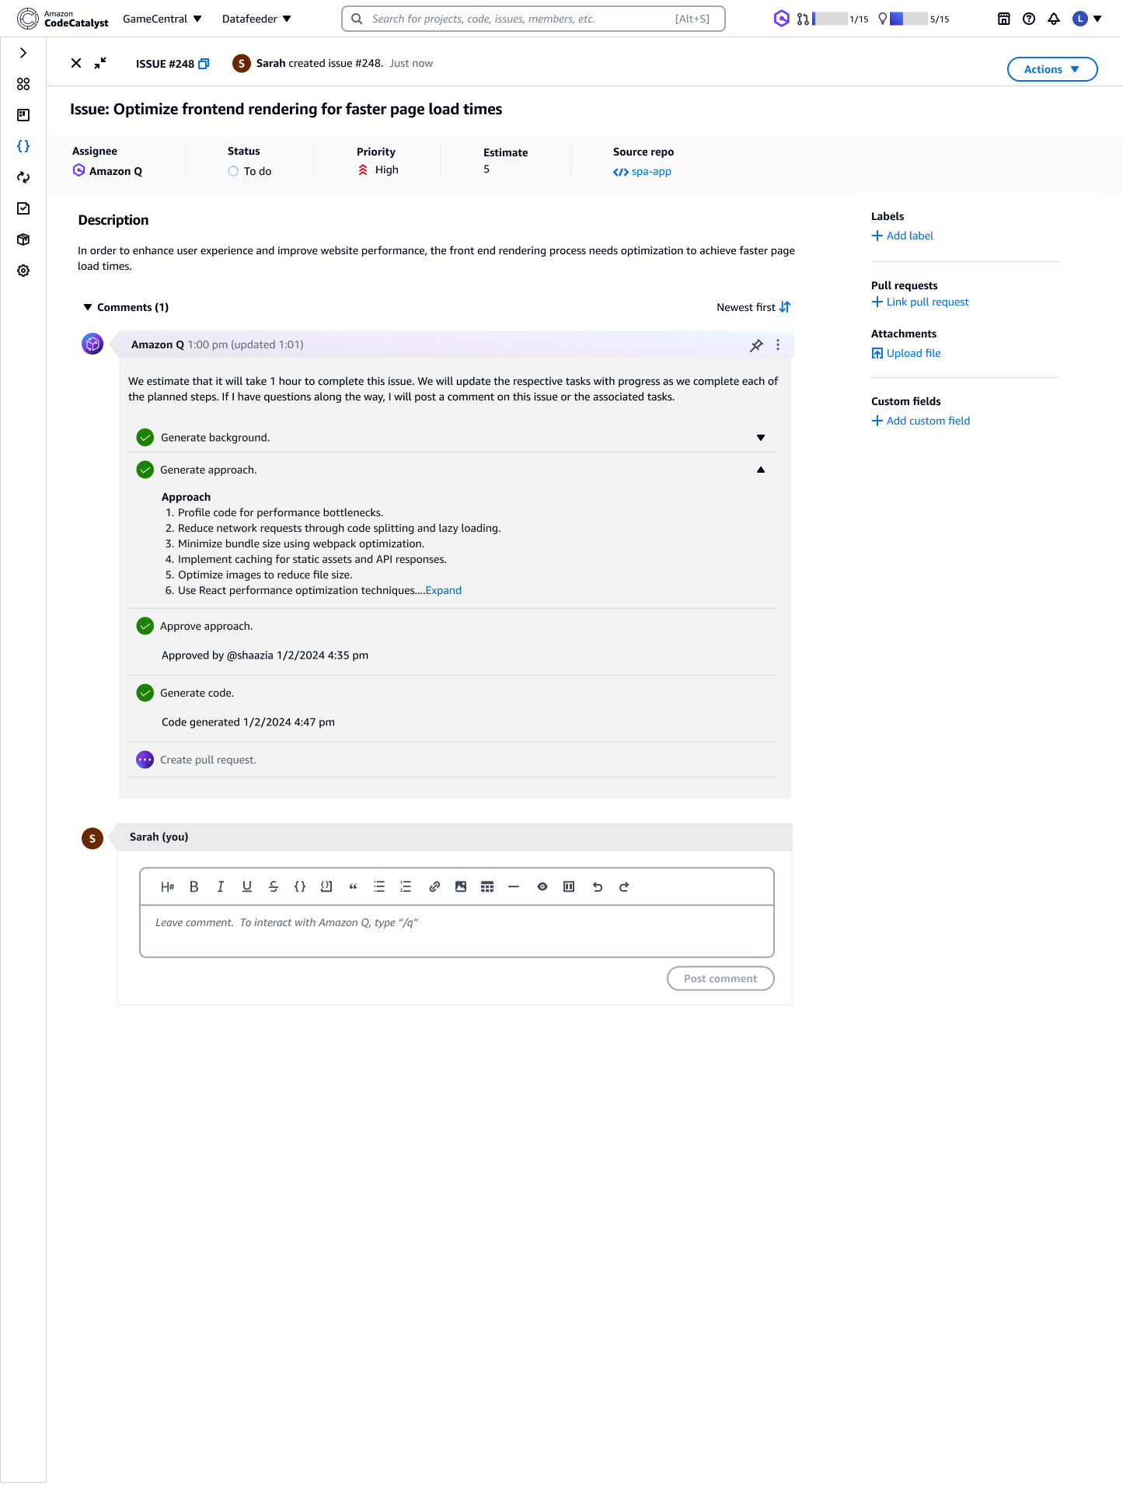Insert an image in the comment editor
The width and height of the screenshot is (1123, 1485).
click(461, 887)
